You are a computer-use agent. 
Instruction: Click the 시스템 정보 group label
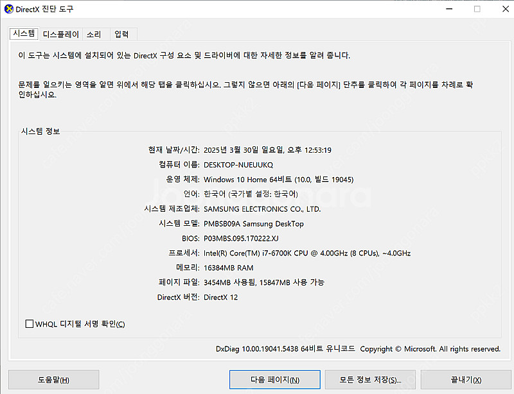pos(40,132)
